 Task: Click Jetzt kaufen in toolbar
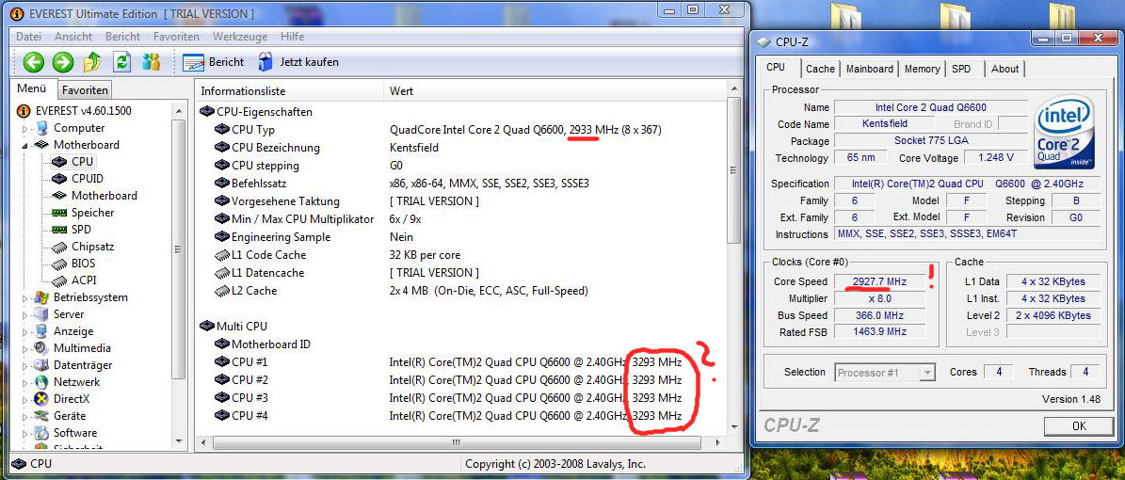[x=298, y=62]
